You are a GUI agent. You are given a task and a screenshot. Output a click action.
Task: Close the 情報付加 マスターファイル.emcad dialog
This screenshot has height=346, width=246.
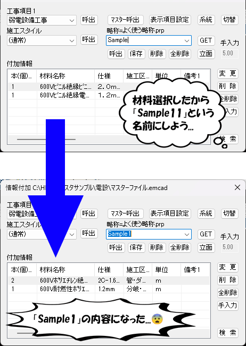[237, 187]
